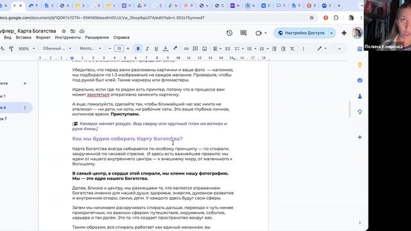This screenshot has width=411, height=231.
Task: Open Google Tasks in the side panel
Action: (x=360, y=80)
